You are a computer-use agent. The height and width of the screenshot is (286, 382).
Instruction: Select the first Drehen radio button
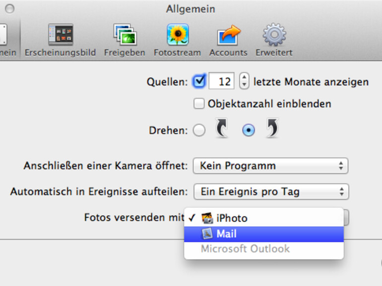click(x=199, y=131)
